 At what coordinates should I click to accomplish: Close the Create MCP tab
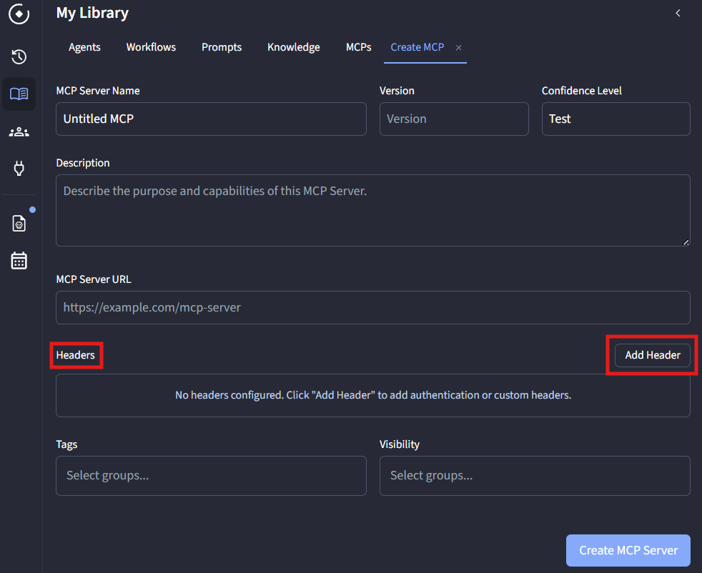[459, 47]
